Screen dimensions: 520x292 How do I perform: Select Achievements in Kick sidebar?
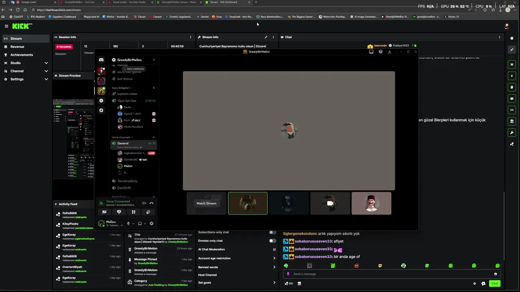click(25, 55)
